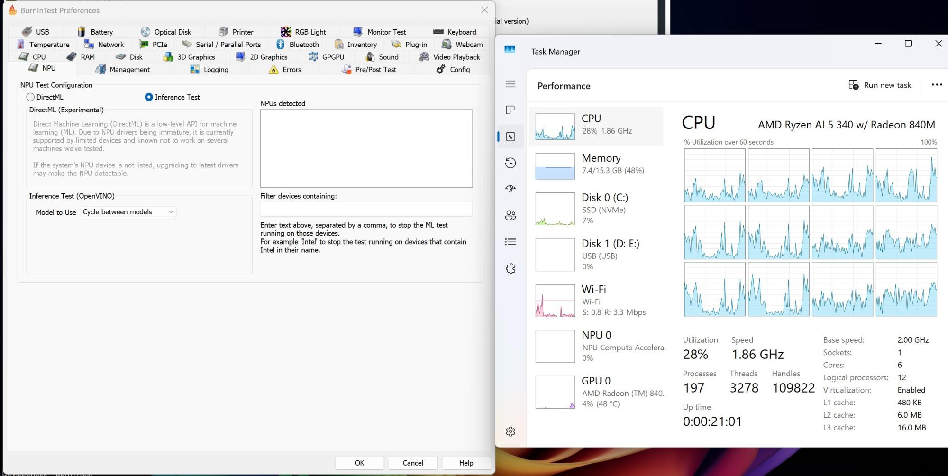Click the PCIe card icon
The image size is (948, 476).
143,44
